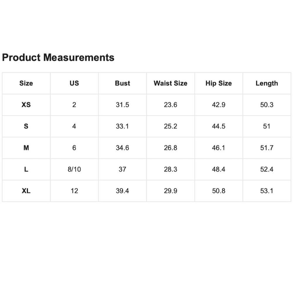293x293 pixels.
Task: Click the Size column header
Action: [26, 83]
